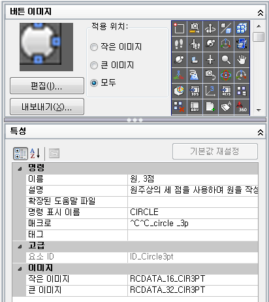Screen dimensions: 269x302
Task: Click the 내보내기(X)... button
Action: pos(47,107)
